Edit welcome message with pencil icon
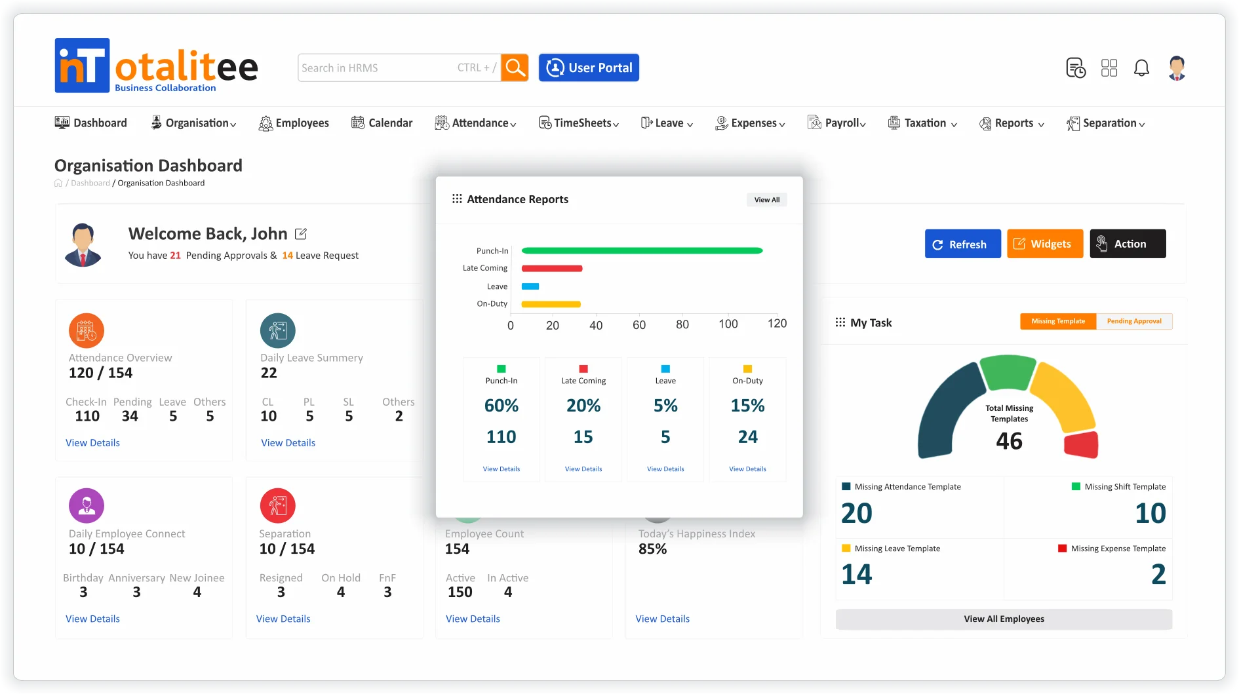 click(301, 233)
